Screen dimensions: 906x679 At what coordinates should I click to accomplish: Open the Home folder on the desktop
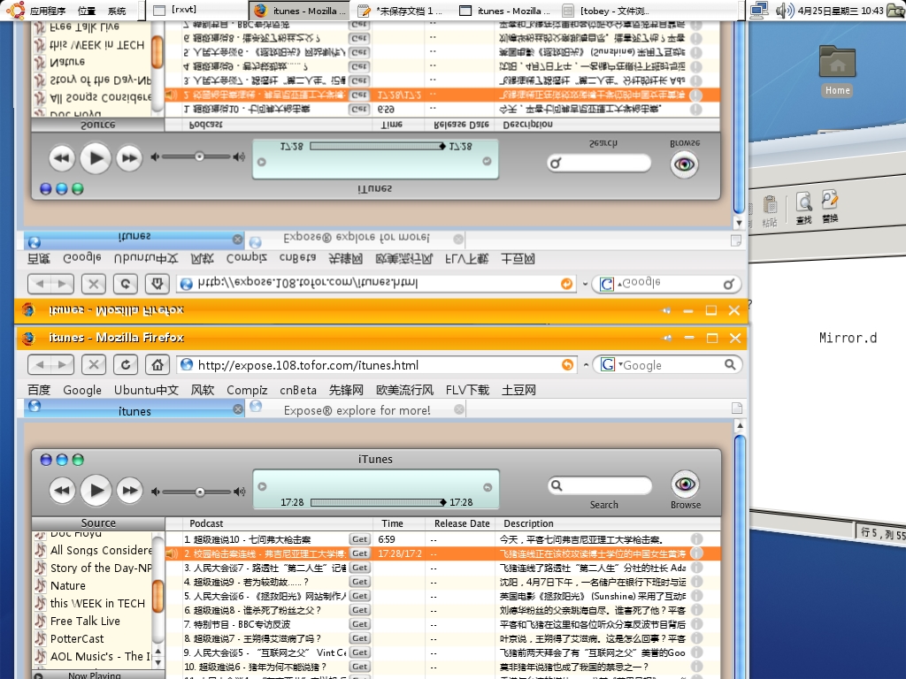[837, 71]
